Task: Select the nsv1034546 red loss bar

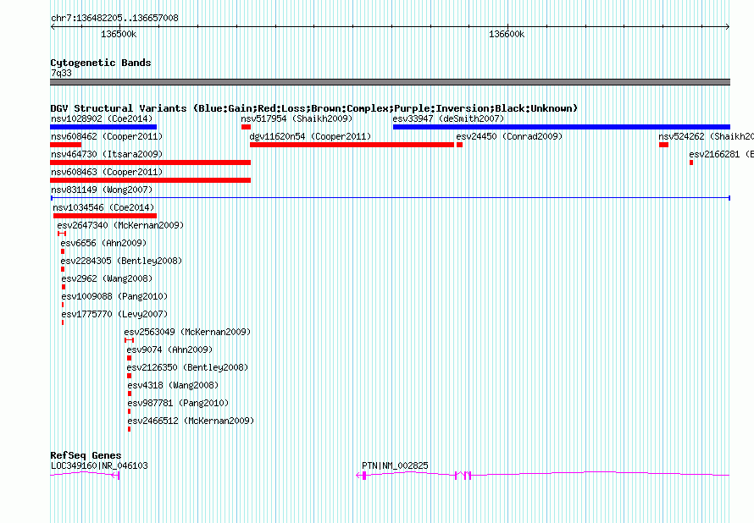Action: 105,216
